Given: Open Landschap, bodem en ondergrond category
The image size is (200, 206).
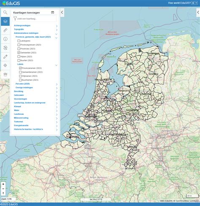Looking at the screenshot, I should click(30, 103).
